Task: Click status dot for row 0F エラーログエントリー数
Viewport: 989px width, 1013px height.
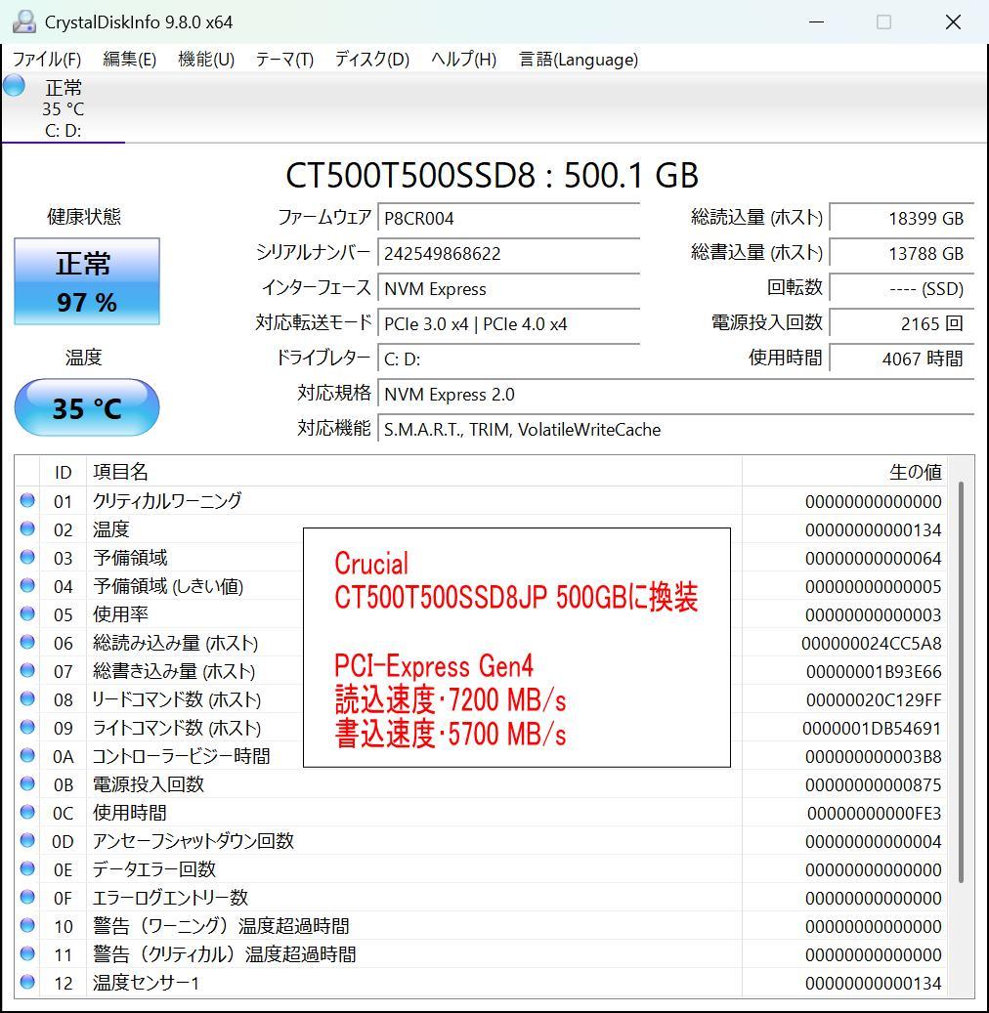Action: 27,898
